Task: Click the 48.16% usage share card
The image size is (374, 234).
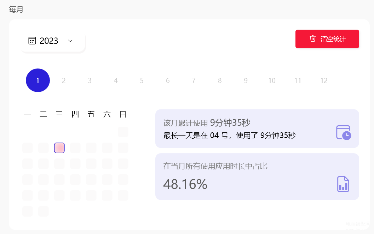Action: (x=257, y=177)
